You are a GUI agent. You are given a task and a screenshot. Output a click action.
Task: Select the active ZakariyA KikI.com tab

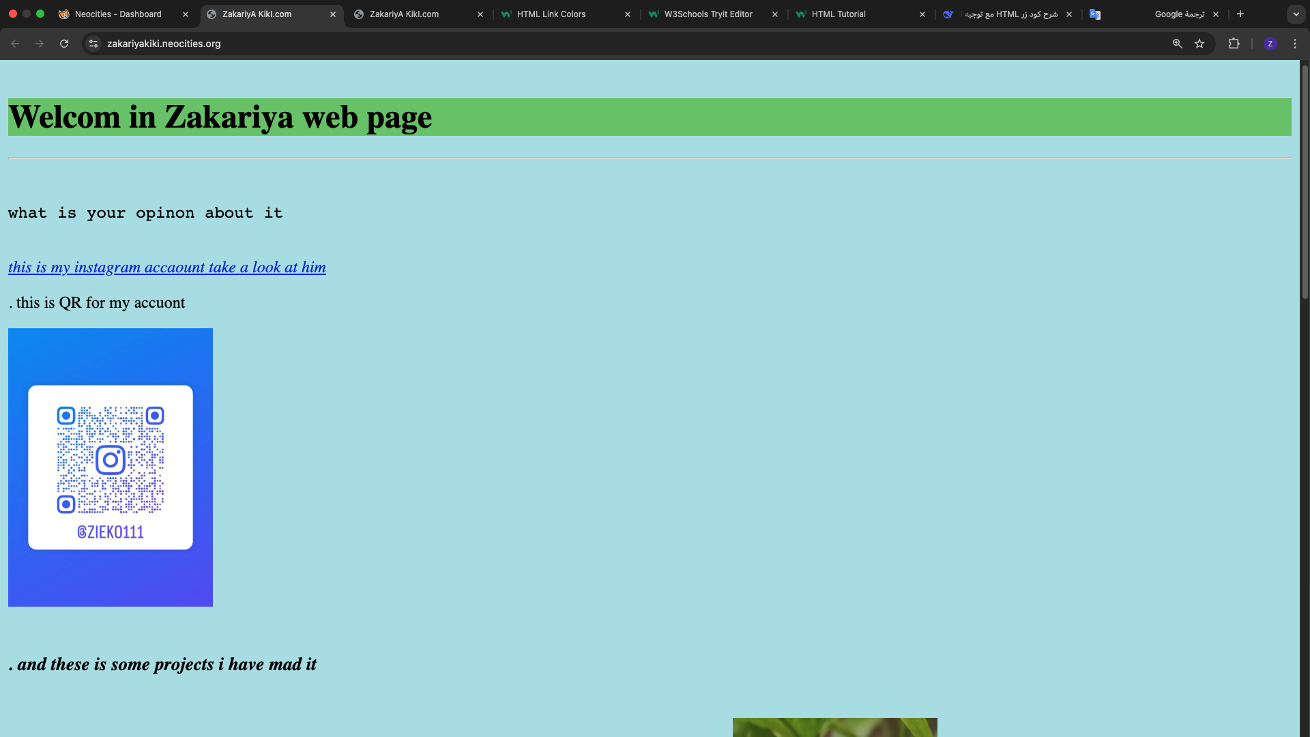pos(270,14)
